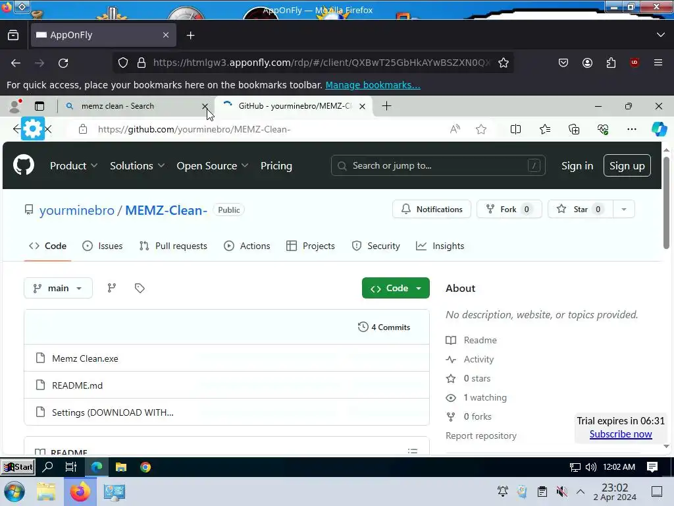Open the Issues tab
Image resolution: width=674 pixels, height=506 pixels.
(x=102, y=246)
